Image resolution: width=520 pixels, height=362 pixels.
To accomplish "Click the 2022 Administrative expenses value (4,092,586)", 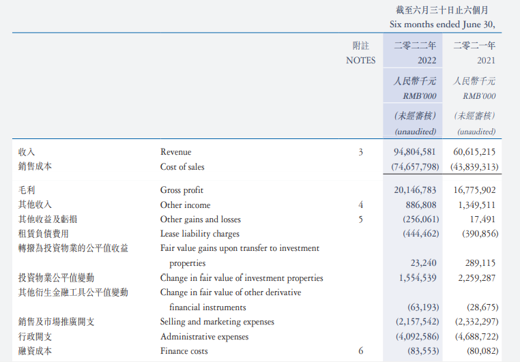I will (417, 337).
